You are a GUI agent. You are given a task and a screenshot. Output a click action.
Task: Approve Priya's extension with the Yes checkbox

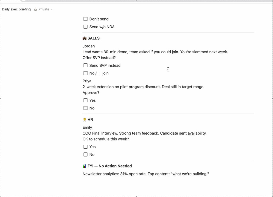[x=85, y=100]
